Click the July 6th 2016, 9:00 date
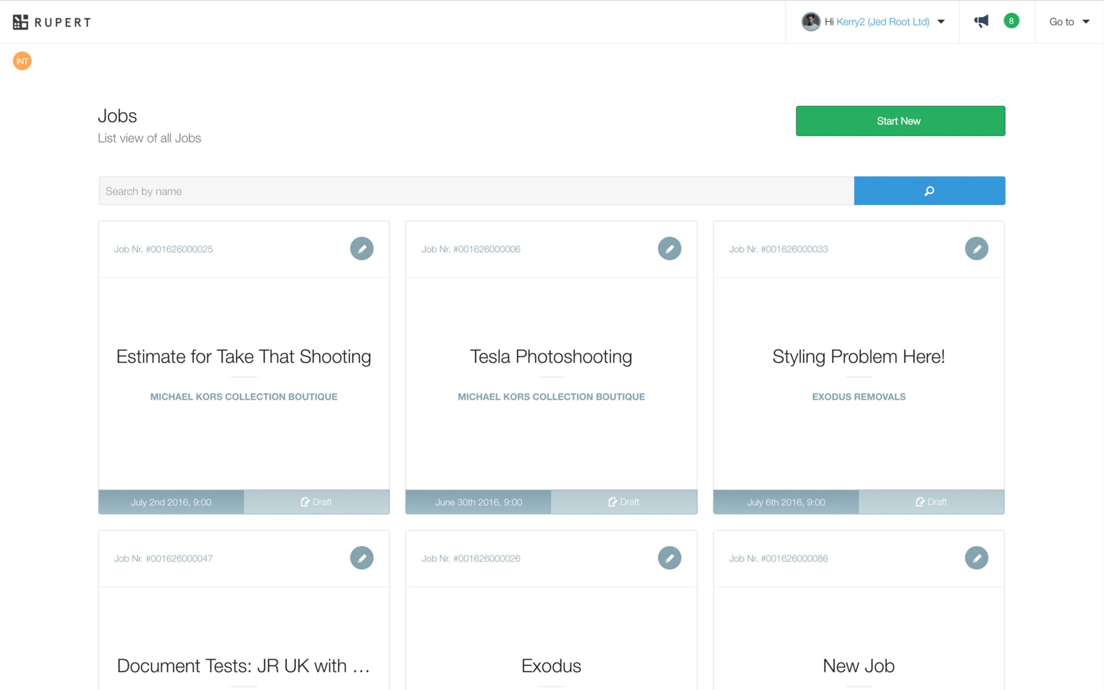1104x690 pixels. point(786,502)
